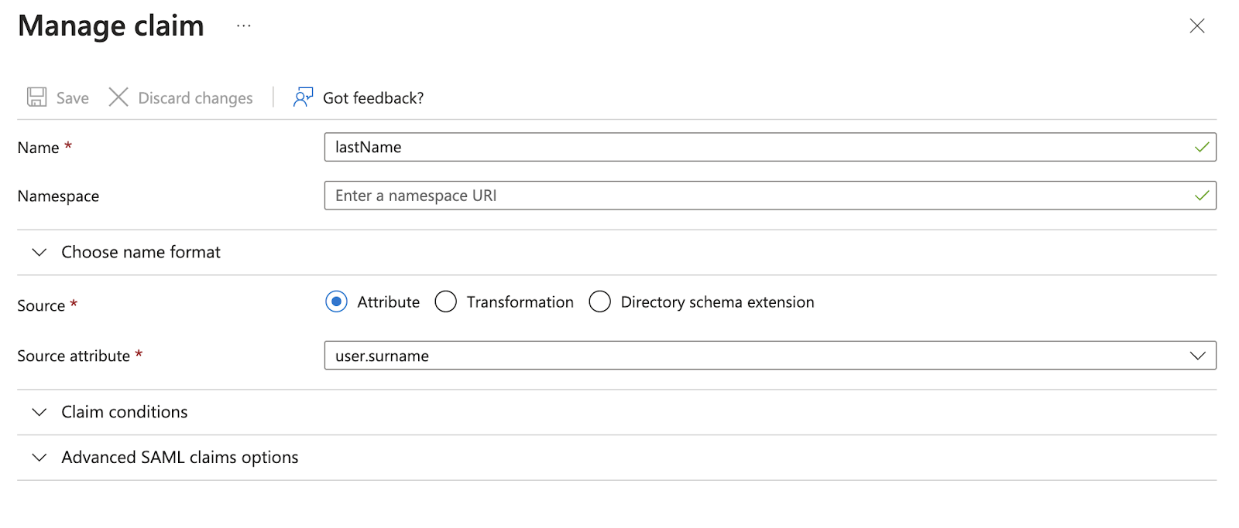Select Directory schema extension radio button
The height and width of the screenshot is (528, 1239).
599,301
